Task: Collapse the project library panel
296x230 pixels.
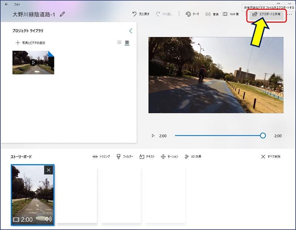Action: [130, 31]
